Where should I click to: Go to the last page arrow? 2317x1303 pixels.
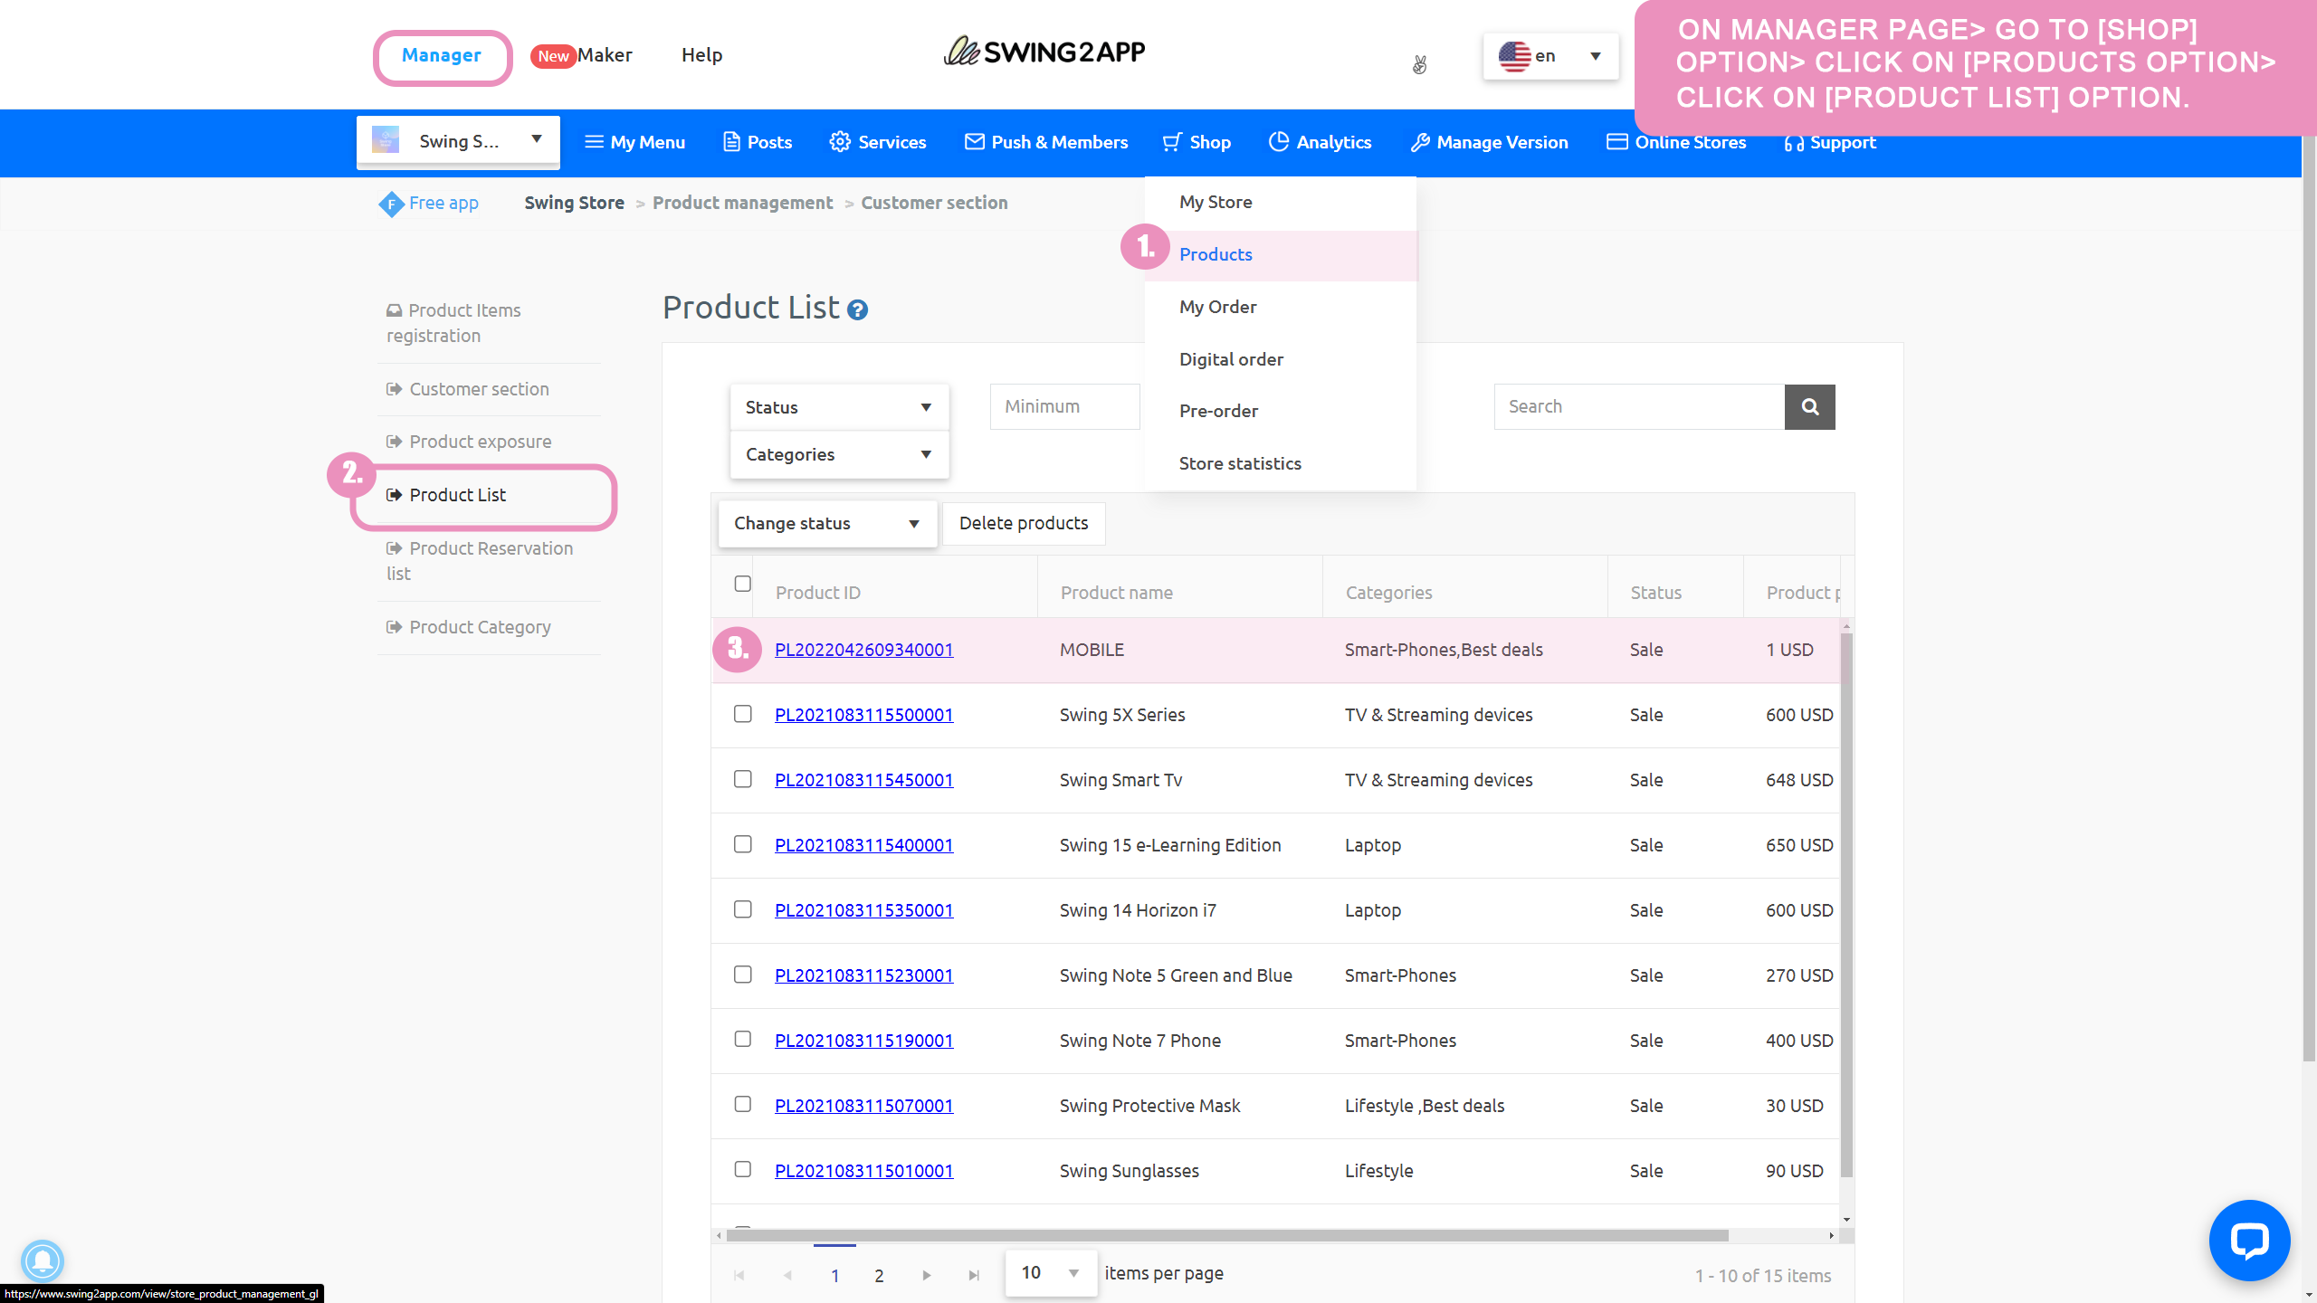(974, 1275)
